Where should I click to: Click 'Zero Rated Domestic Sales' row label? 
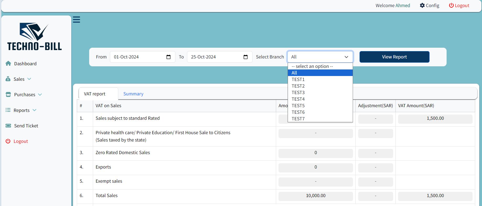coord(123,153)
